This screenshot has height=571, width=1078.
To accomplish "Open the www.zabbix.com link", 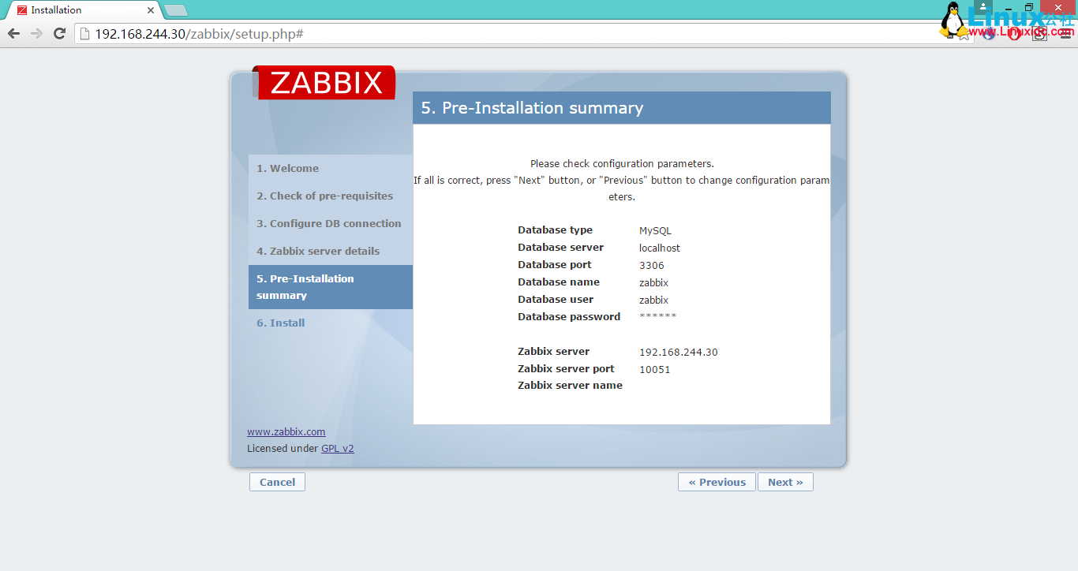I will tap(286, 431).
